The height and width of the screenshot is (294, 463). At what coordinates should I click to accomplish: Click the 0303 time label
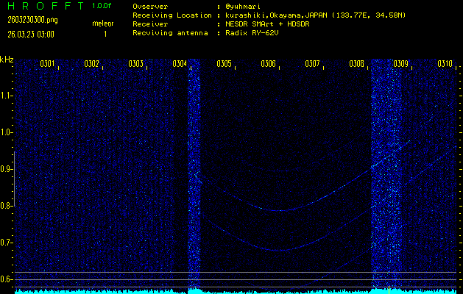(136, 64)
